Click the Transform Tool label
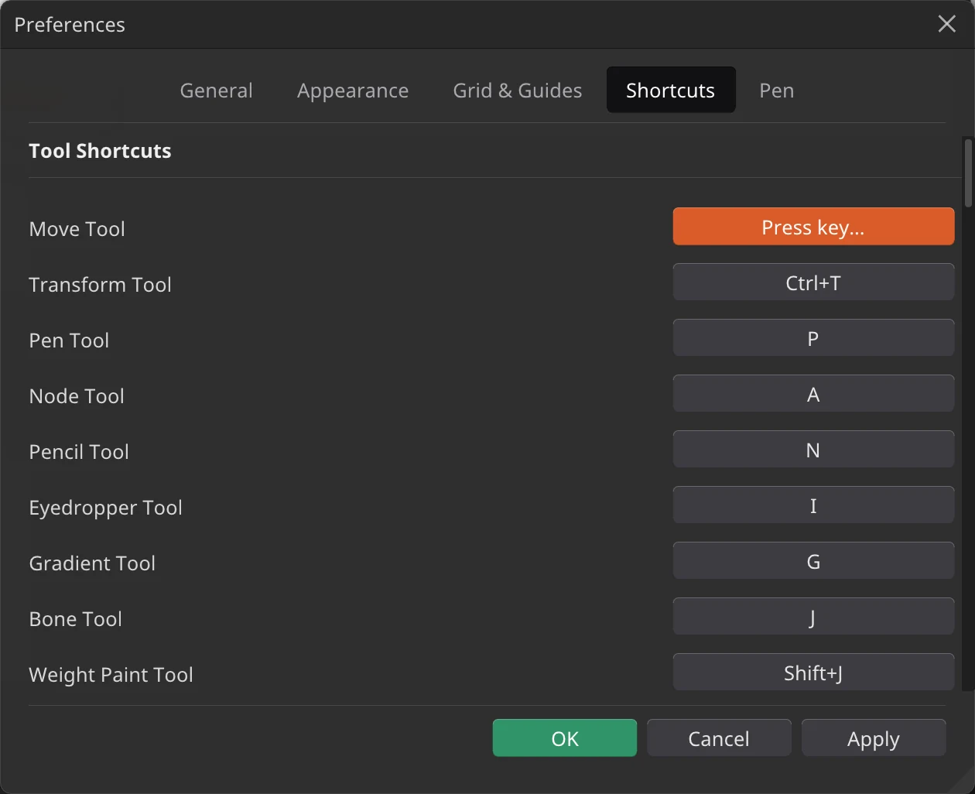The image size is (975, 794). tap(100, 285)
